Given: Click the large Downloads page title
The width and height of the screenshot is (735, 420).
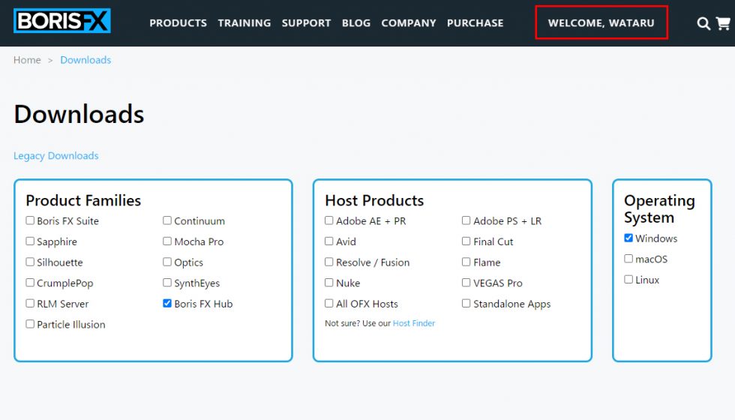Looking at the screenshot, I should click(x=79, y=114).
